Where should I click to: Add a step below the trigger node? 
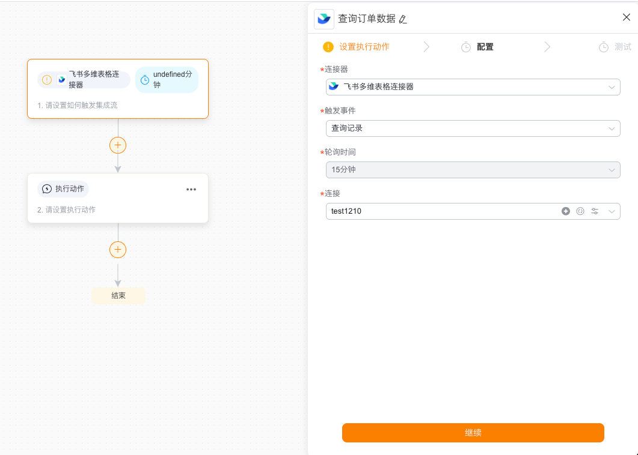(x=118, y=145)
